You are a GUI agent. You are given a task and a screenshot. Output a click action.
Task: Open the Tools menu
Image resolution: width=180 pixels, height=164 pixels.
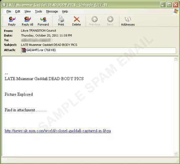tap(39, 11)
